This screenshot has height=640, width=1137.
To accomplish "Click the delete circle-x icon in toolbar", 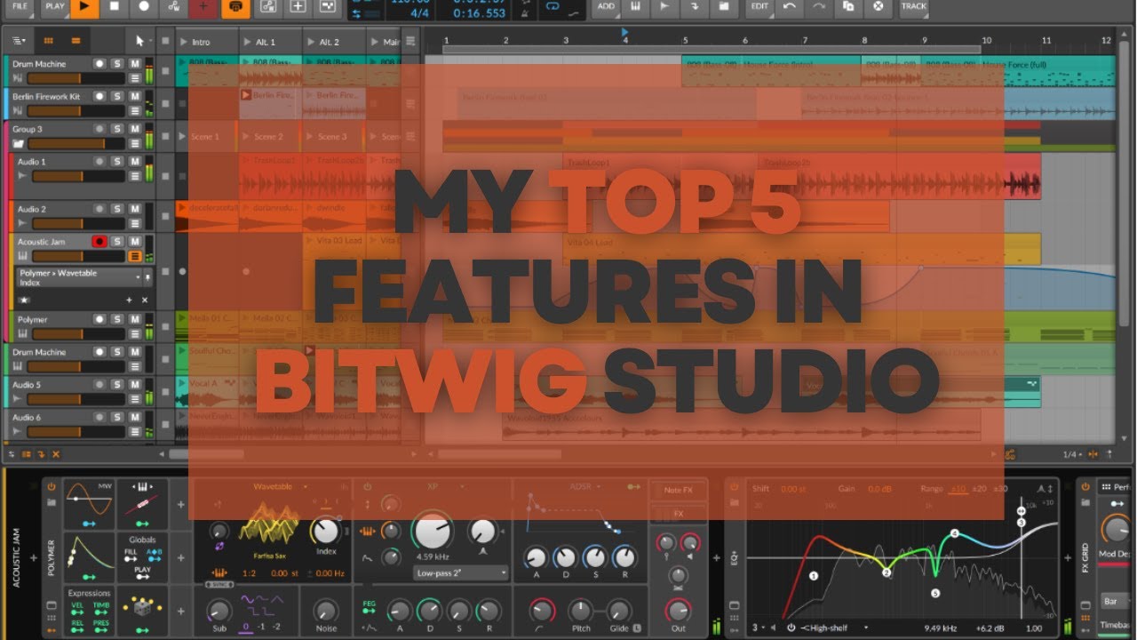I will click(879, 6).
